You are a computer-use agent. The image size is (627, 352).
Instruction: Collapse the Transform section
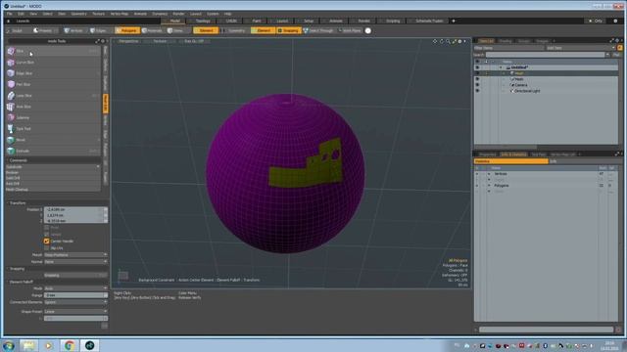[x=8, y=203]
